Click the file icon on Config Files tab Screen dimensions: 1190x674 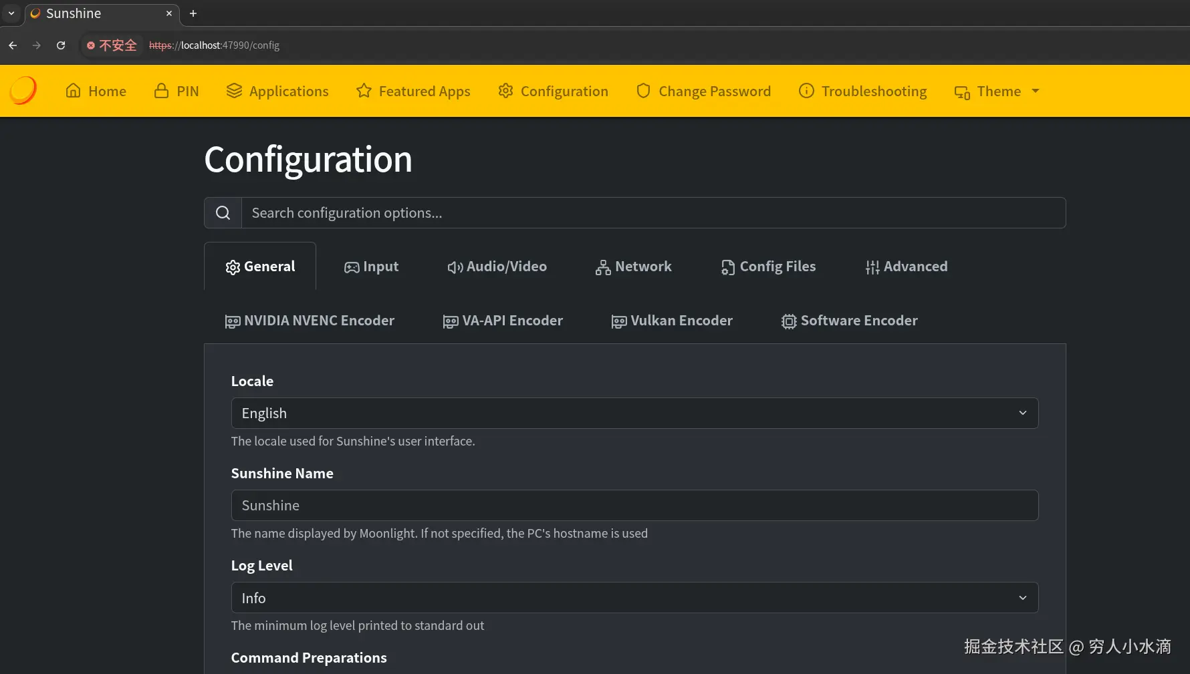pos(728,267)
